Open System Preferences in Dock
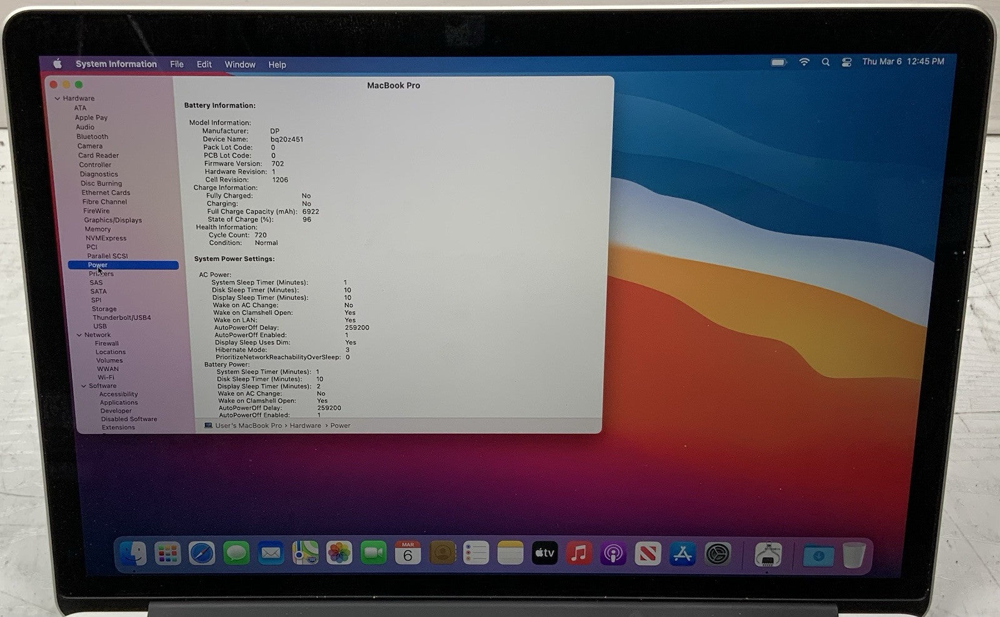Viewport: 1000px width, 617px height. click(717, 553)
